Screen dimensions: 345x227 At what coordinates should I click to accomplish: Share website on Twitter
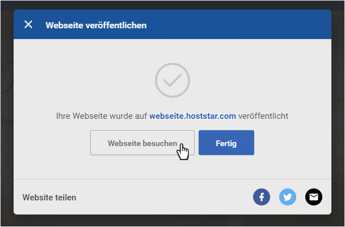tap(288, 197)
